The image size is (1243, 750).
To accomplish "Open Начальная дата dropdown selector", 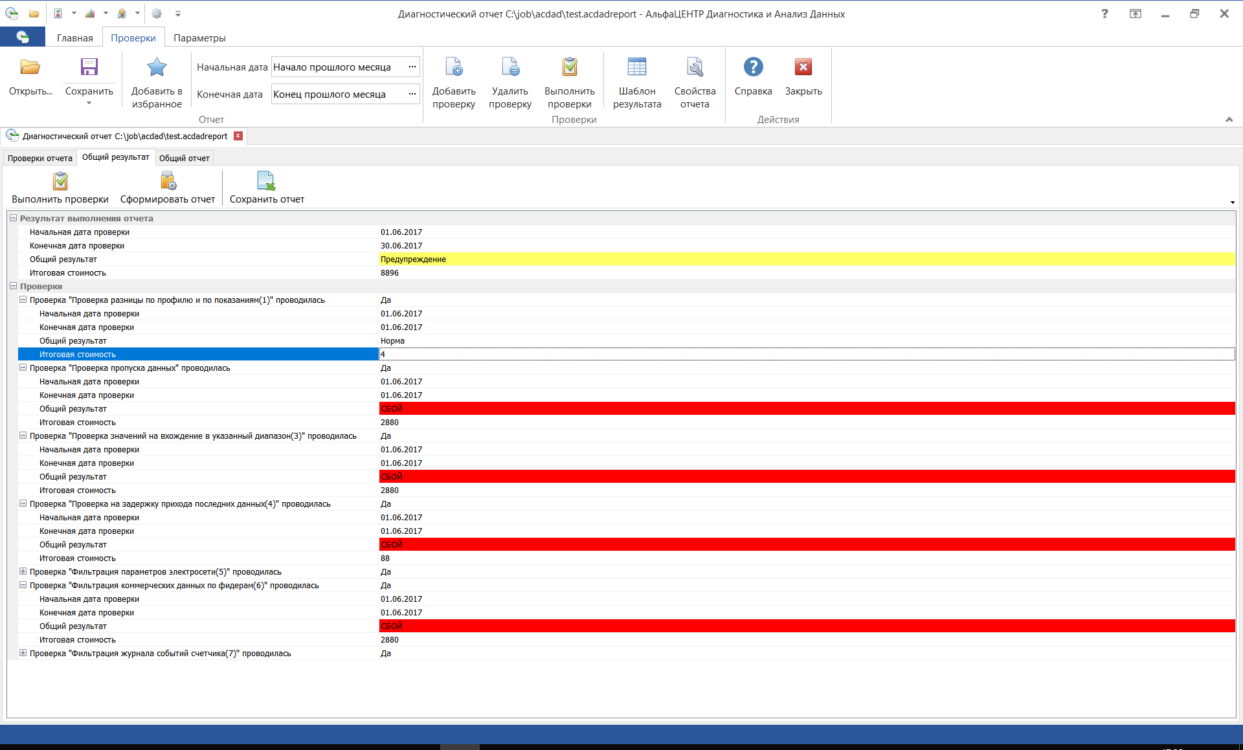I will (412, 67).
